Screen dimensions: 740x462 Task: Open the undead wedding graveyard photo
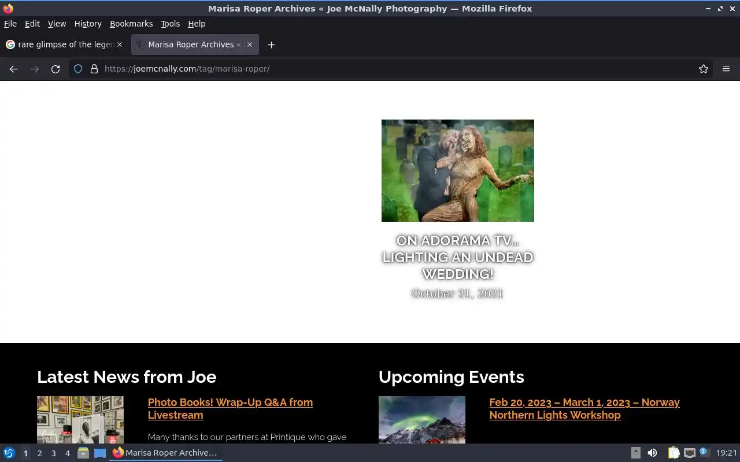click(x=458, y=170)
